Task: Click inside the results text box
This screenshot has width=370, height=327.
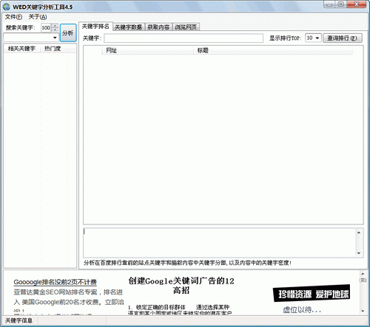Action: pos(219,243)
